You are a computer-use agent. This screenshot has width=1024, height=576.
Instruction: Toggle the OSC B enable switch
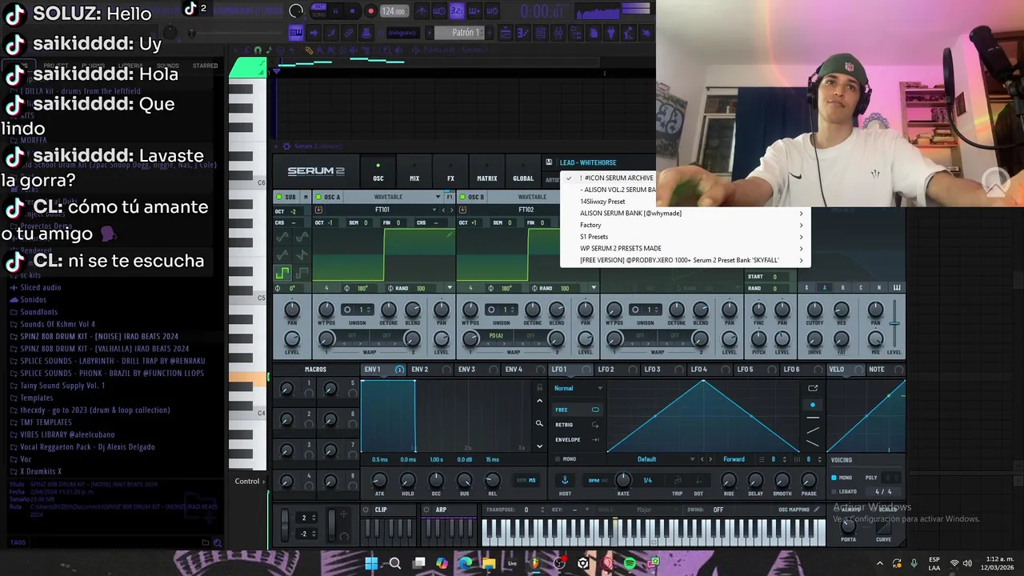click(x=462, y=197)
